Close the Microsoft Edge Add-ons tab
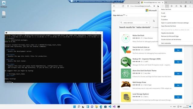Image resolution: width=193 pixels, height=109 pixels. [x=163, y=2]
